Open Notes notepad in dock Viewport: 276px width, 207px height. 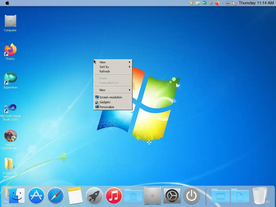(75, 196)
